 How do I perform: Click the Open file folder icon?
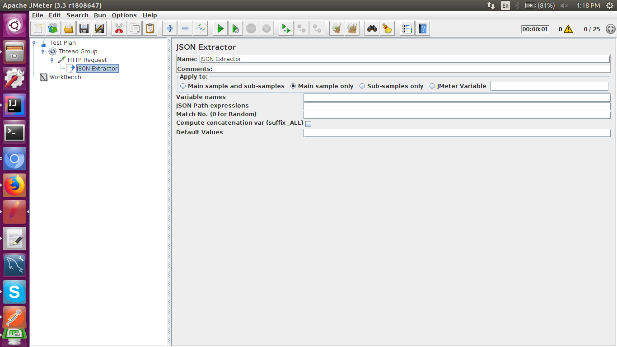click(69, 29)
